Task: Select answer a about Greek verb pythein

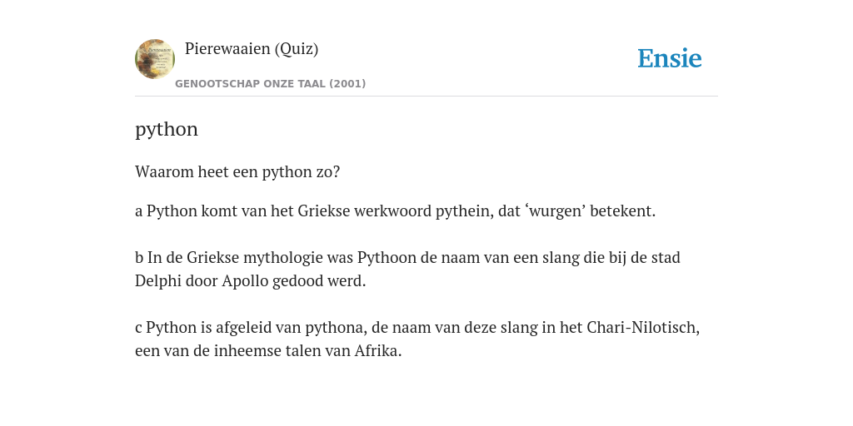Action: [396, 211]
